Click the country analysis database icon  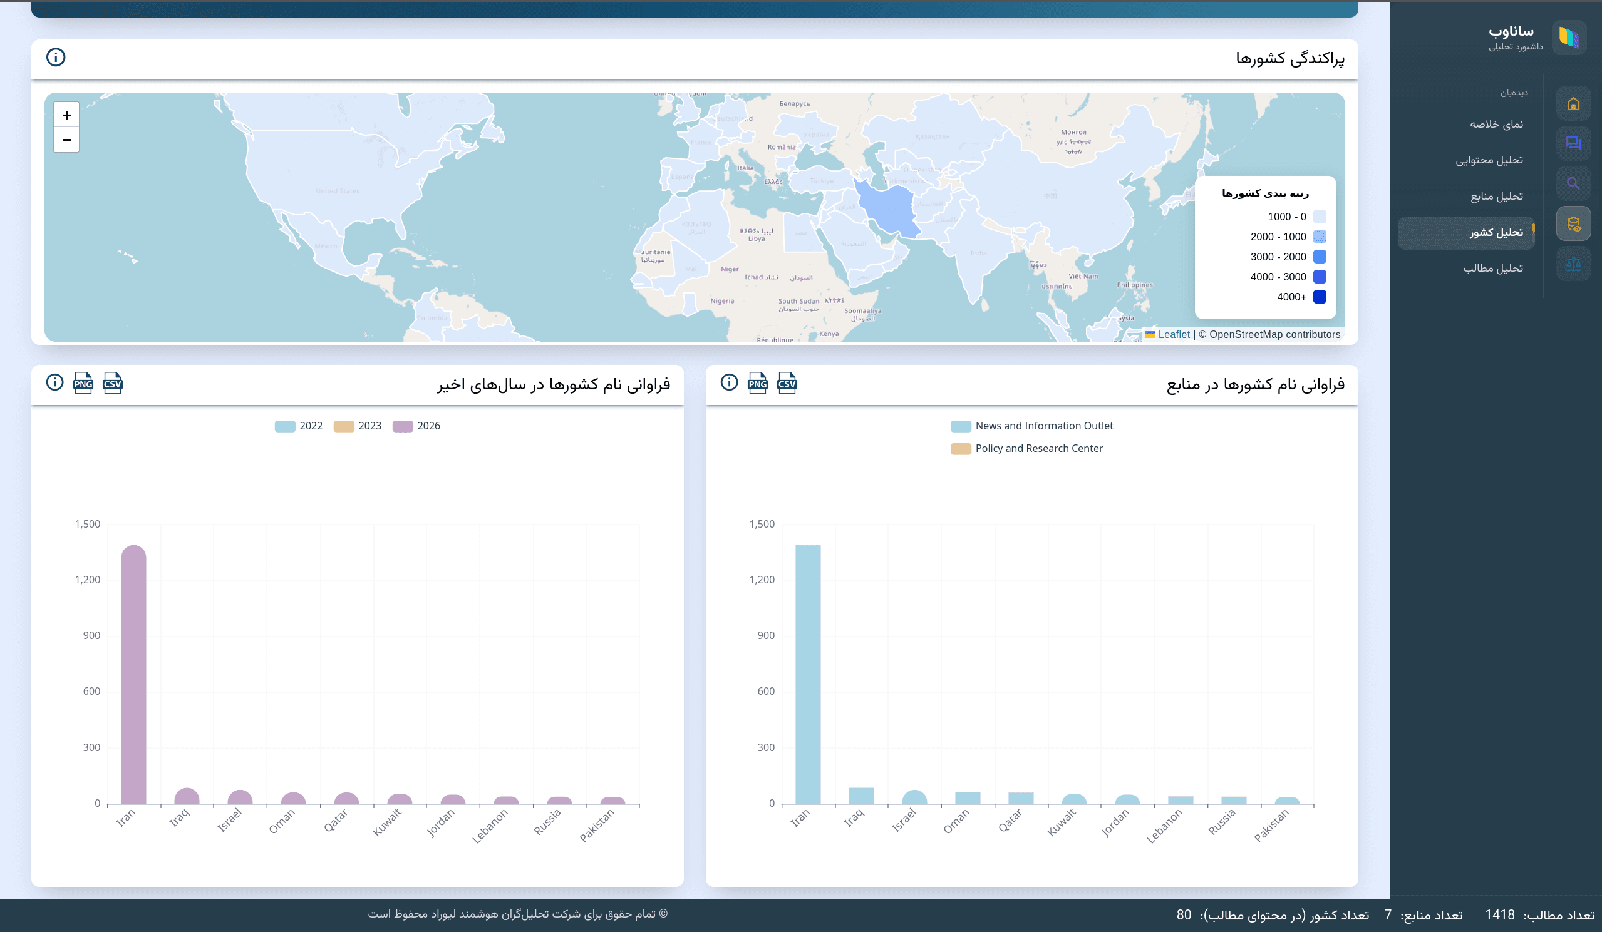click(x=1573, y=223)
